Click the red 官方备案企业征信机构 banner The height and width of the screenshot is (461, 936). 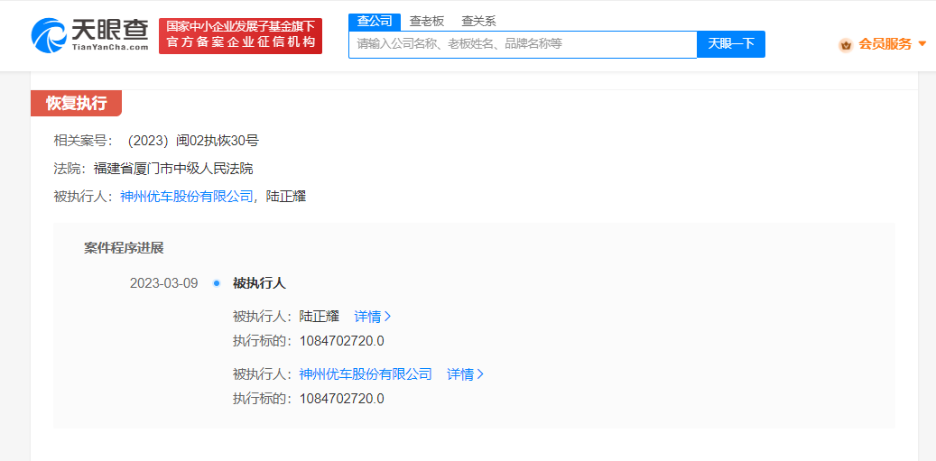(x=241, y=36)
